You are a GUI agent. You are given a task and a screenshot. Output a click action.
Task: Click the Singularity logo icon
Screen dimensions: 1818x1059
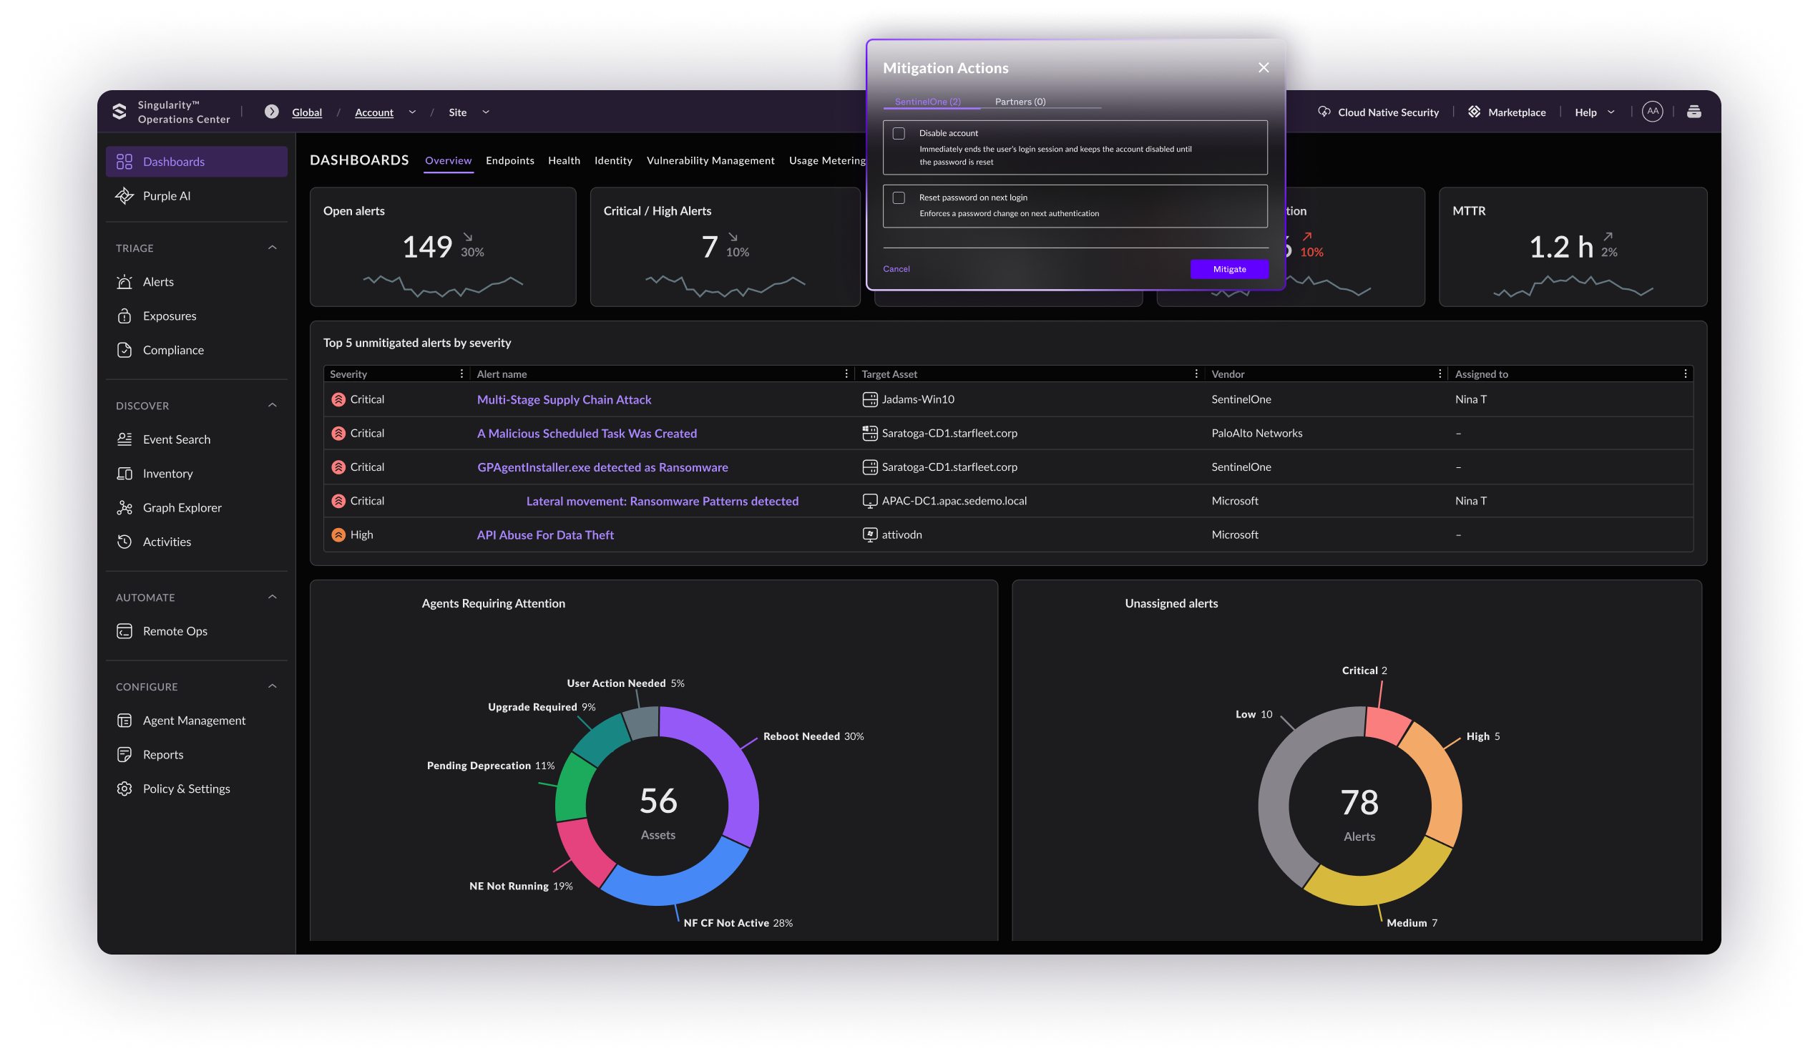coord(119,112)
